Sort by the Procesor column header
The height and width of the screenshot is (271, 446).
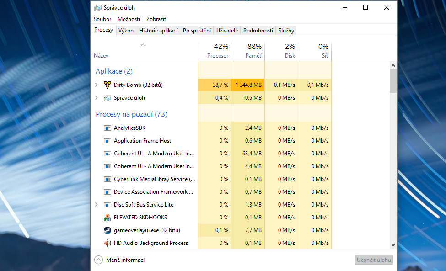(215, 52)
